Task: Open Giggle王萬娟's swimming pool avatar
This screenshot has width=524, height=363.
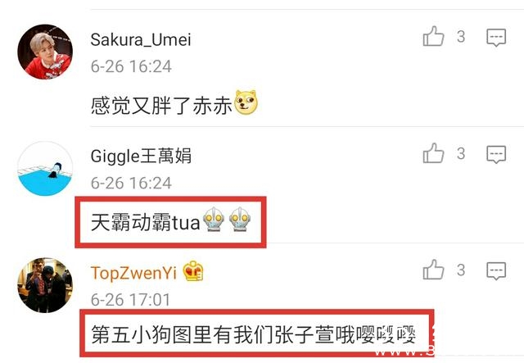Action: pyautogui.click(x=45, y=169)
